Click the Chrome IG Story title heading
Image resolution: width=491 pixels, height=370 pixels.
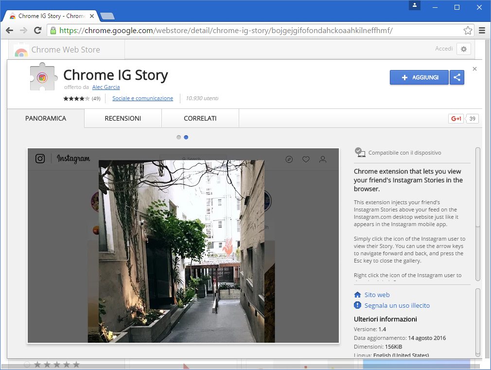point(116,75)
